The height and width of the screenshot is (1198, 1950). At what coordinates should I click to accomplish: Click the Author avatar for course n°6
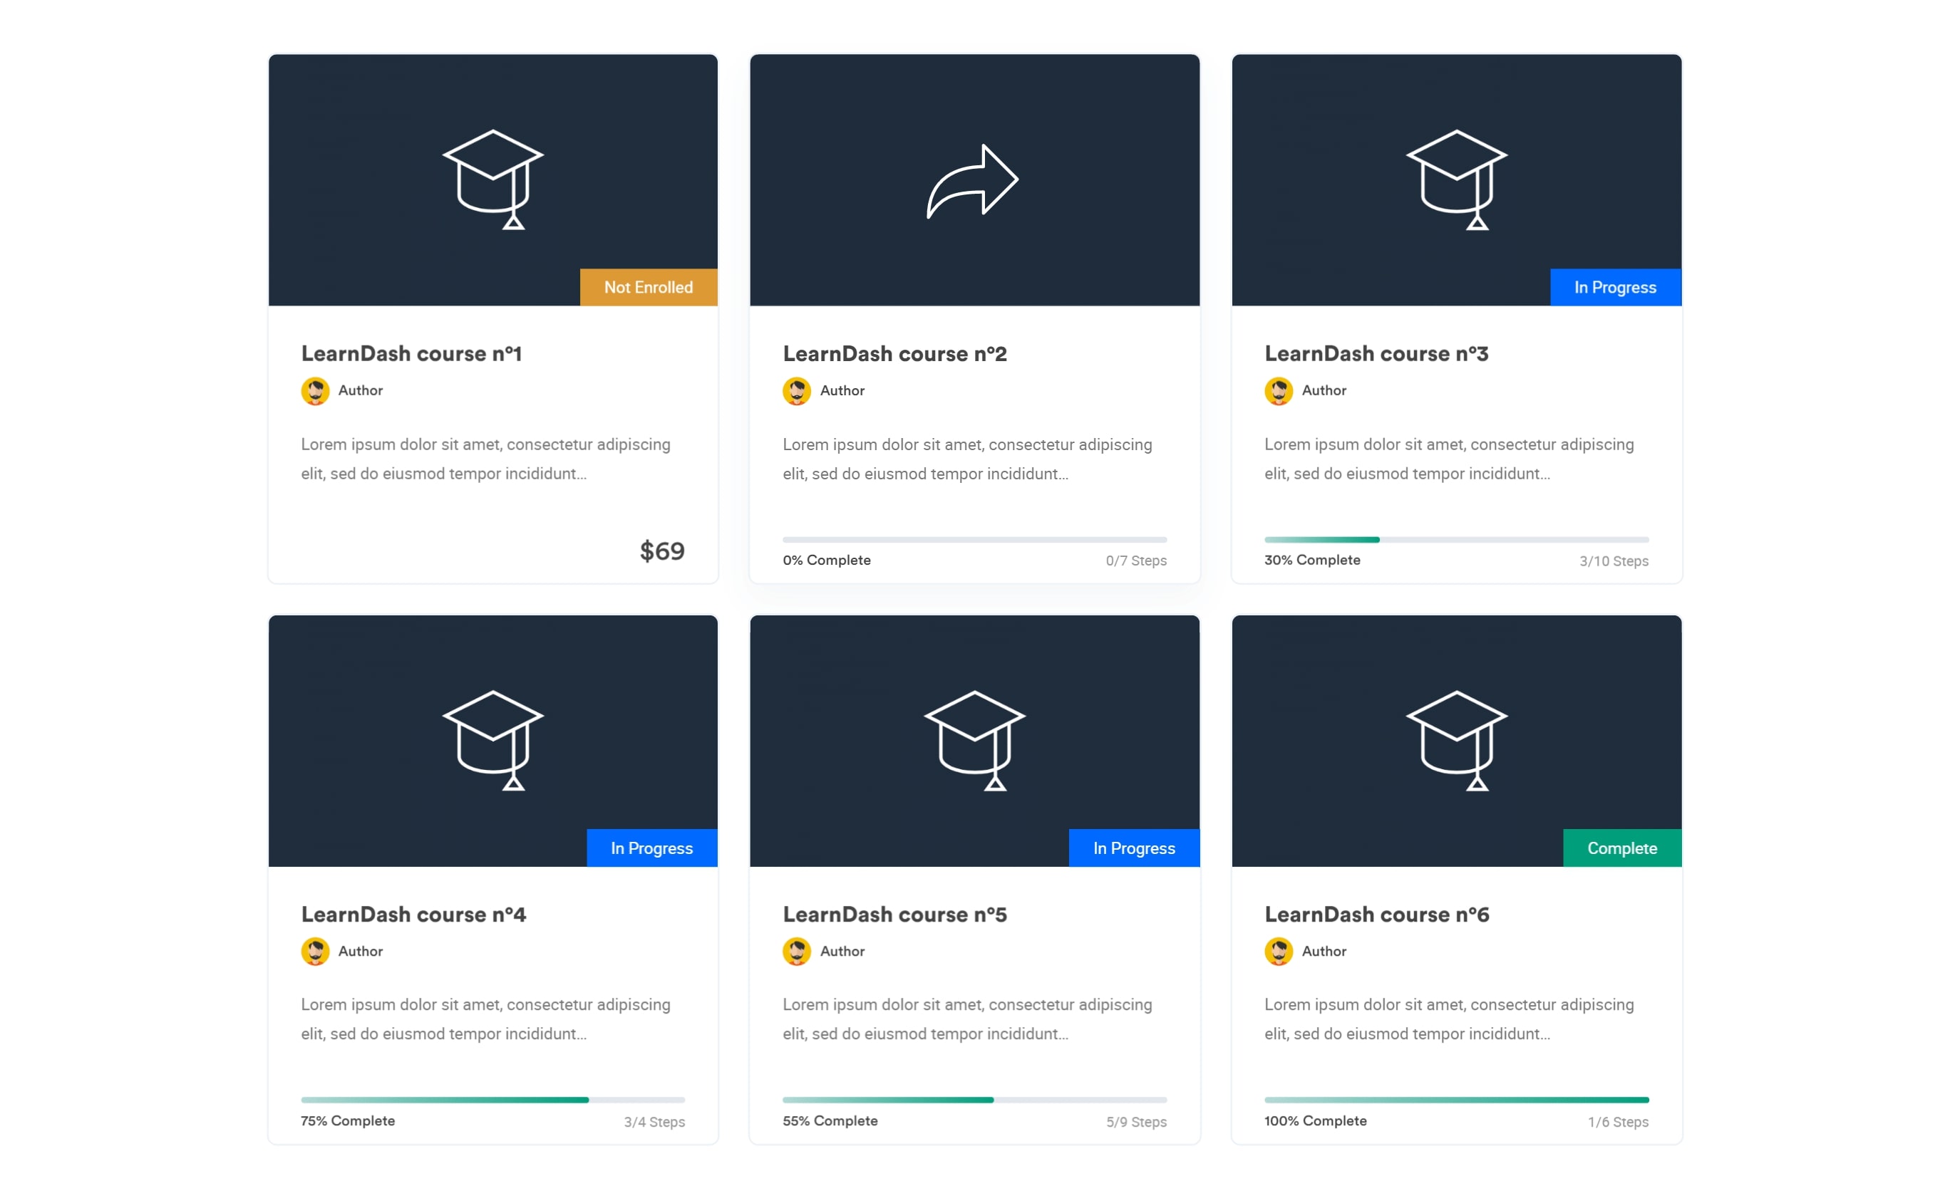[1278, 952]
